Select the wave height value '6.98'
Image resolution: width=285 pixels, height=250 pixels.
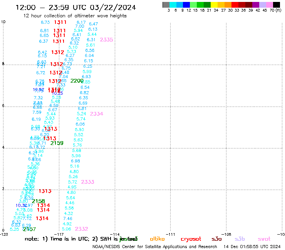click(75, 161)
